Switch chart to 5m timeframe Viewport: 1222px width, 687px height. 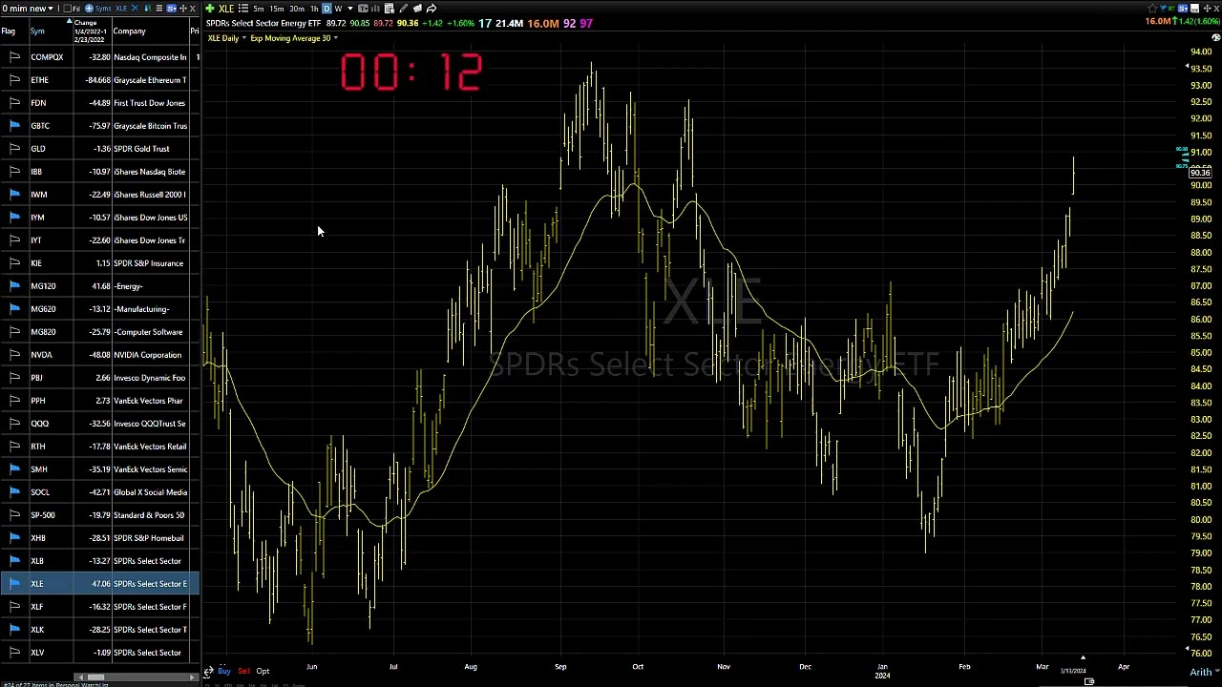click(x=259, y=9)
